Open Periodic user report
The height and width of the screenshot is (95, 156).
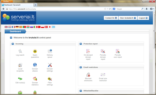[x=118, y=54]
